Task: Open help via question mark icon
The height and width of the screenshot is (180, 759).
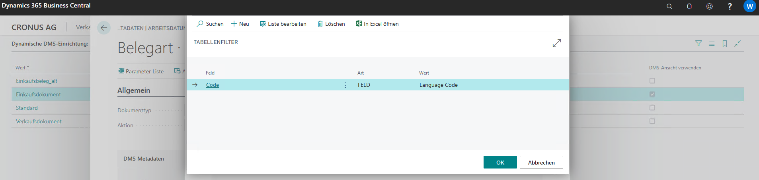Action: pyautogui.click(x=730, y=6)
